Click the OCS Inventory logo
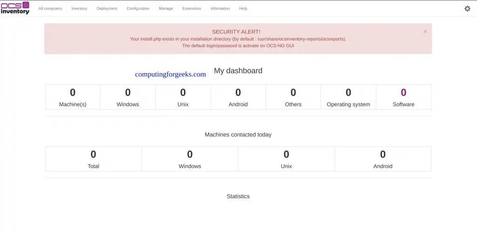This screenshot has height=236, width=477. [x=15, y=8]
